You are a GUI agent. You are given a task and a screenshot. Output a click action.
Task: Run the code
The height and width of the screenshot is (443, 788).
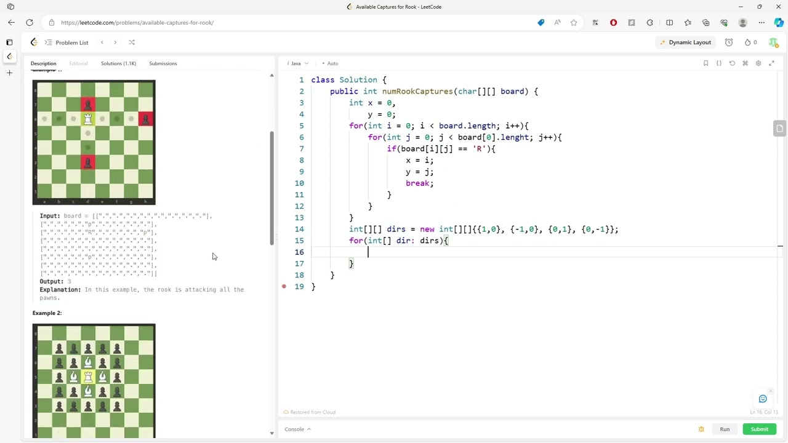click(725, 429)
